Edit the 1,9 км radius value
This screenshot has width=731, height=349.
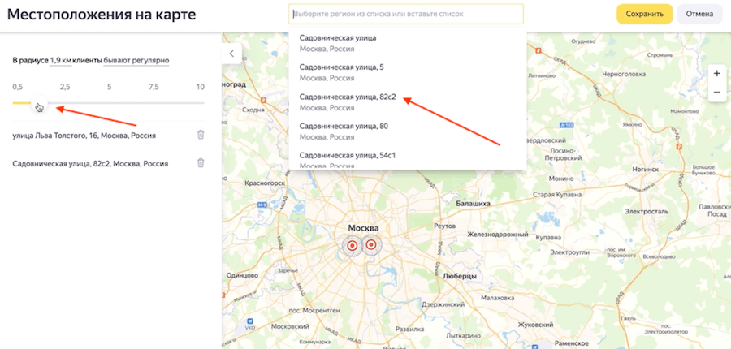pos(60,61)
